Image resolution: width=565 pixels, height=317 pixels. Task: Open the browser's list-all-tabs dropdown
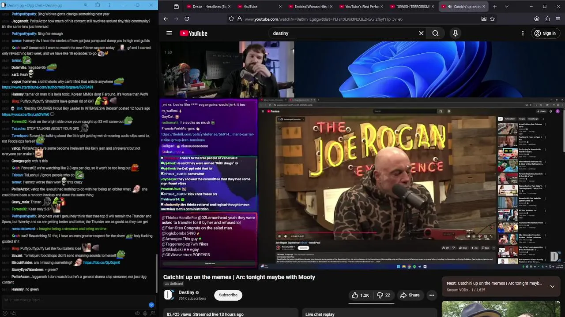tap(506, 7)
